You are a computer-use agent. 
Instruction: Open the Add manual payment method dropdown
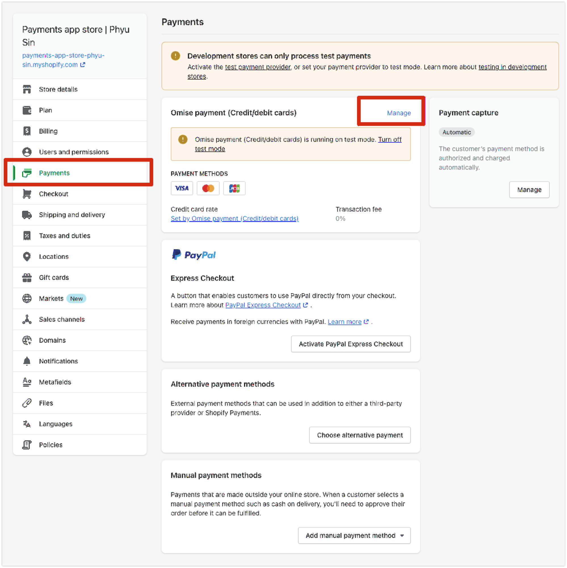point(354,535)
